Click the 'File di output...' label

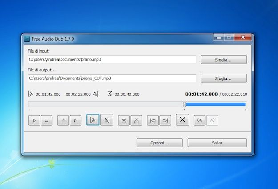[42, 70]
